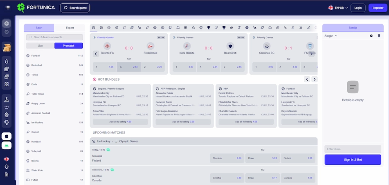Click the Login button
Screen dimensions: 389x185
point(358,8)
